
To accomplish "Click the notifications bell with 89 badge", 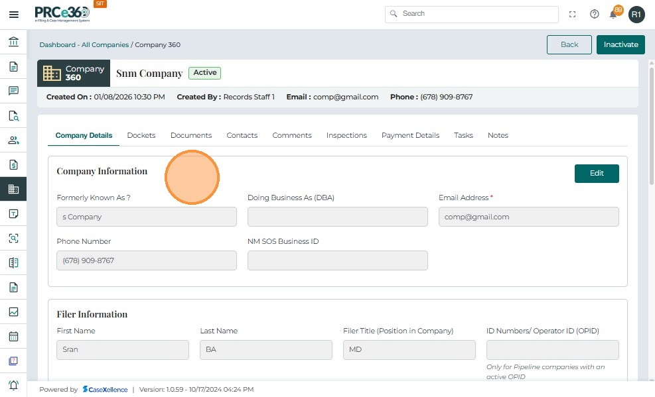I will [614, 14].
